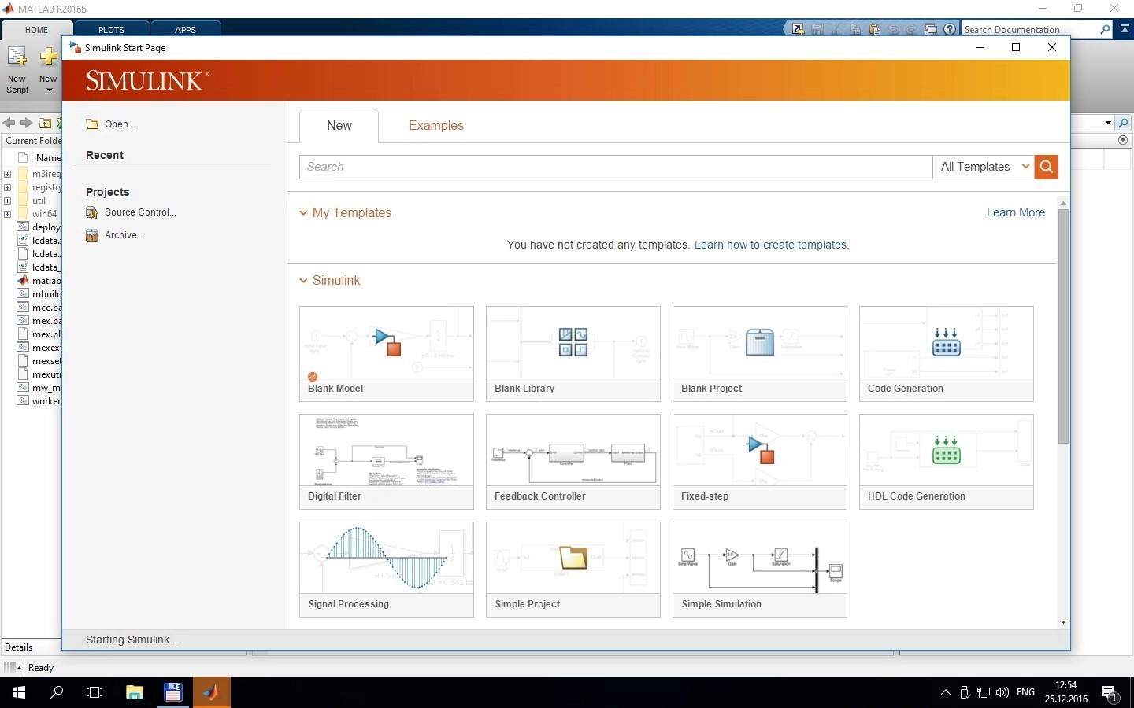Click the new shortcut icon in quick access bar

click(x=799, y=29)
